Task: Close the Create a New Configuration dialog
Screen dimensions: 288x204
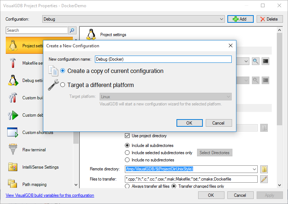Action: 231,45
